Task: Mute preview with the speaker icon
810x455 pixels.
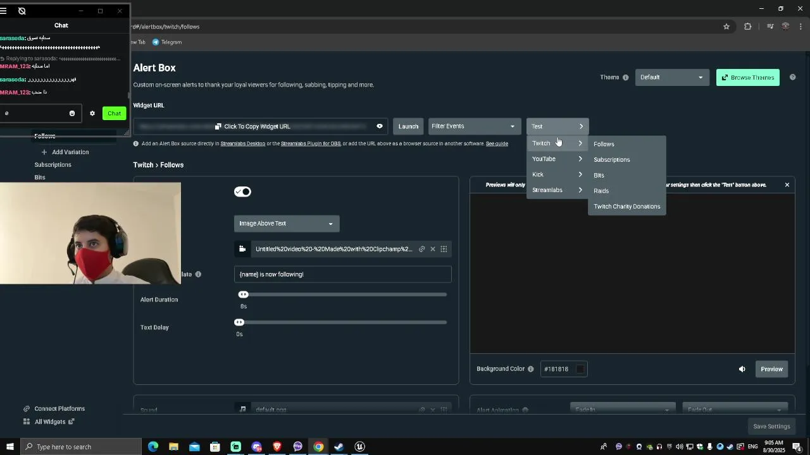Action: [x=742, y=369]
